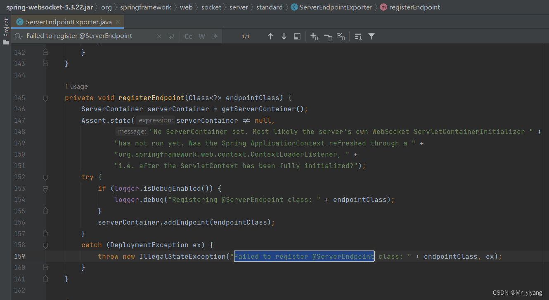Collapse the try block at line 152
Viewport: 549px width, 300px height.
45,177
